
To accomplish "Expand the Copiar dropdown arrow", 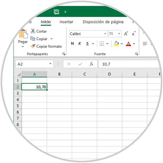I will click(x=52, y=39).
